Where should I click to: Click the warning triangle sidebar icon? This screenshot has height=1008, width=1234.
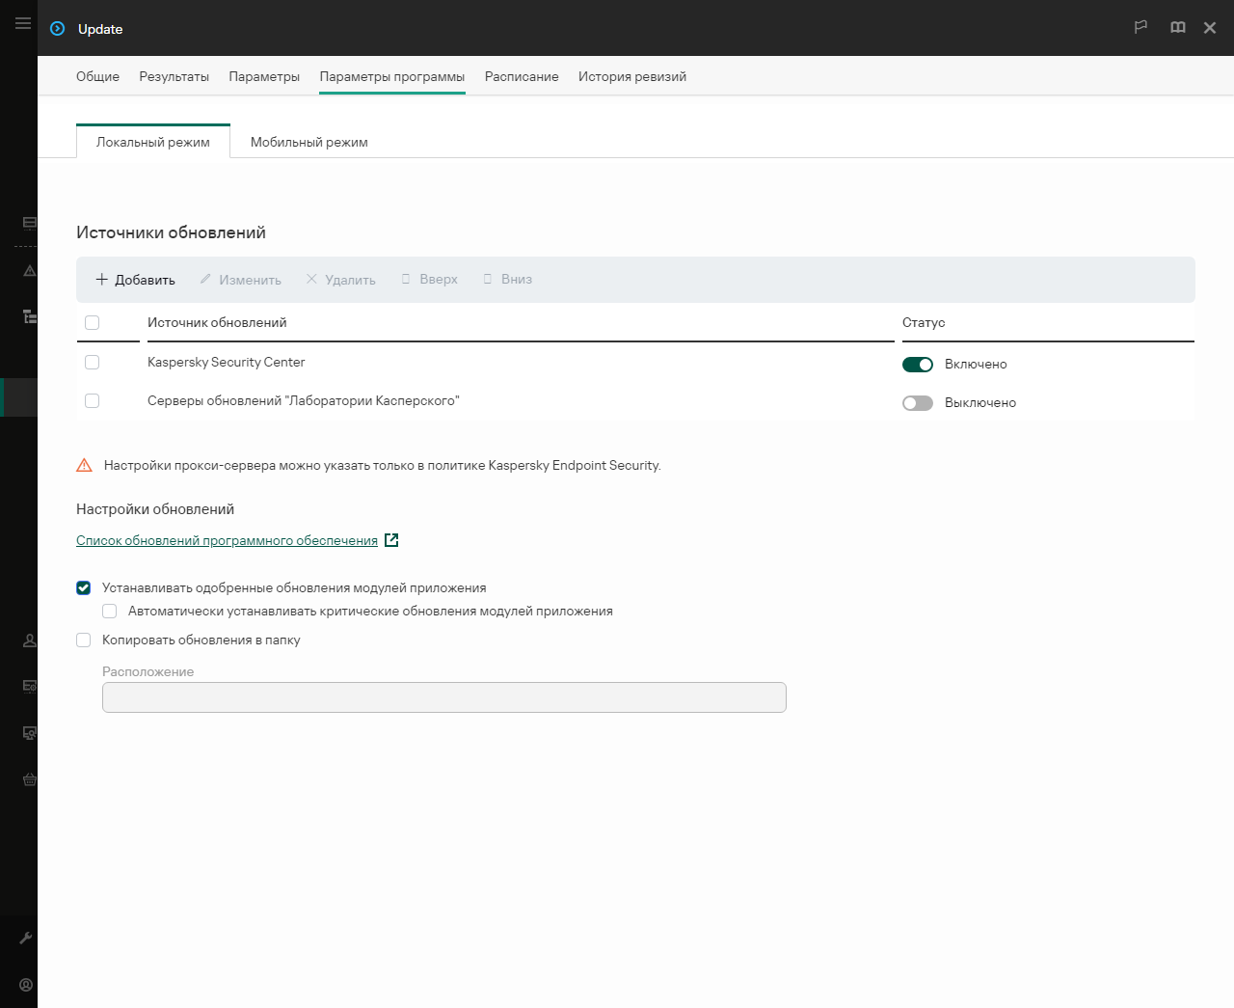[30, 271]
